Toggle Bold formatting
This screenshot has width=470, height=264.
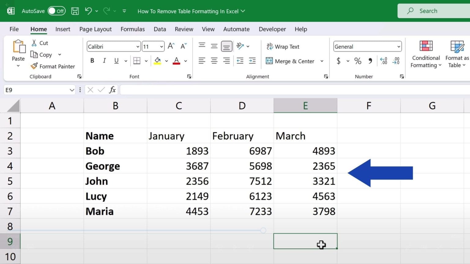tap(92, 61)
